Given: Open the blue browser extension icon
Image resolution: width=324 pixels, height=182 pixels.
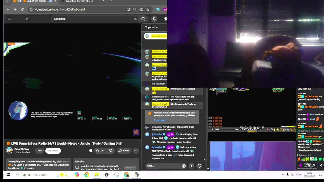Looking at the screenshot, I should point(158,9).
